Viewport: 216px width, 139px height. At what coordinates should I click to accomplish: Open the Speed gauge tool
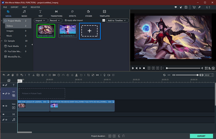pyautogui.click(x=63, y=75)
